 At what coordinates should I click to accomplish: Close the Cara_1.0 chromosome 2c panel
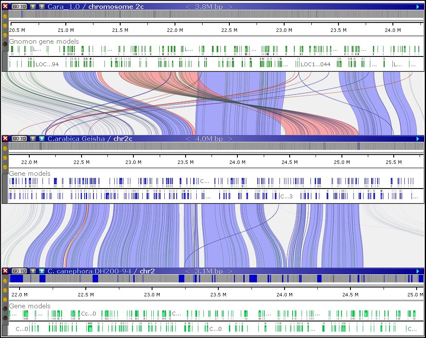pos(5,6)
